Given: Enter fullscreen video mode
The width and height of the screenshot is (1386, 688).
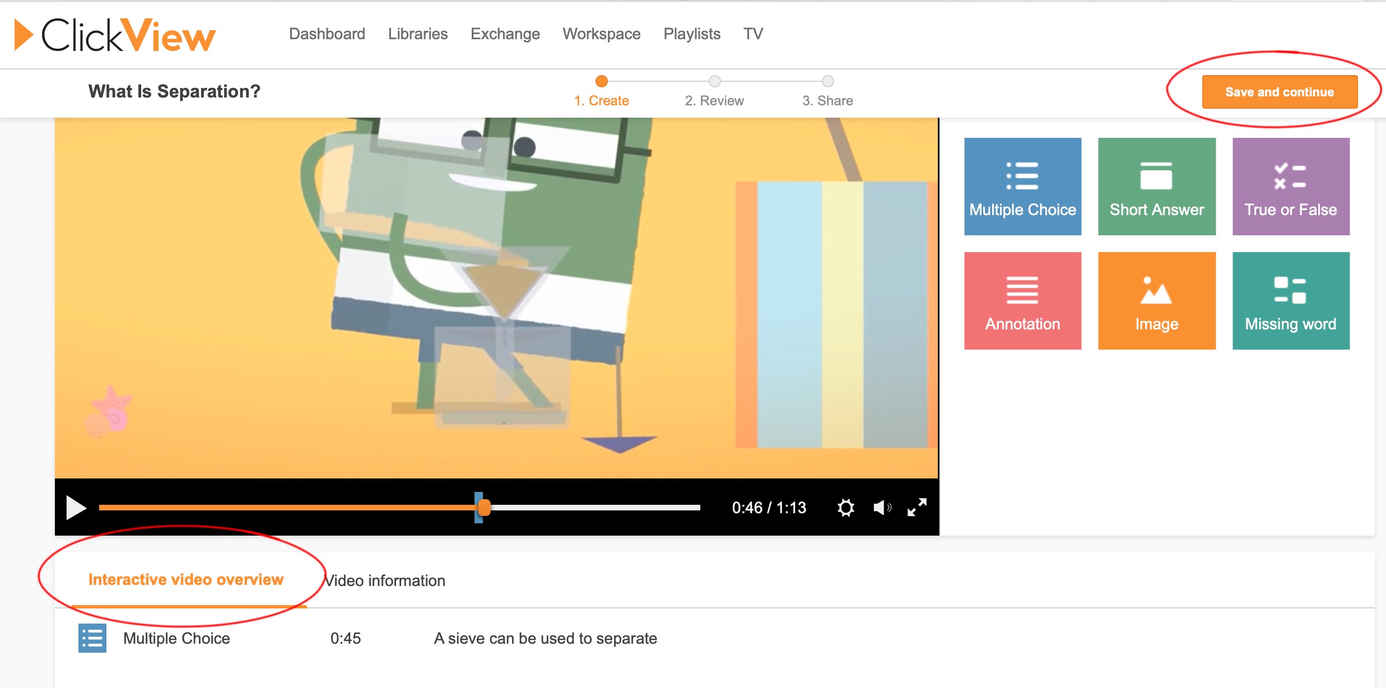Looking at the screenshot, I should pos(917,508).
